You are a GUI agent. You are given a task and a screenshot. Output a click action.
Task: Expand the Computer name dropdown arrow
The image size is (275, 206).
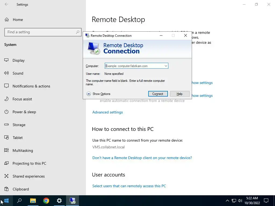pos(166,66)
